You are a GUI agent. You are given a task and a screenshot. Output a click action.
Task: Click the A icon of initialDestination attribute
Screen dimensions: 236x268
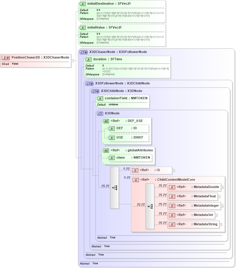(x=83, y=4)
